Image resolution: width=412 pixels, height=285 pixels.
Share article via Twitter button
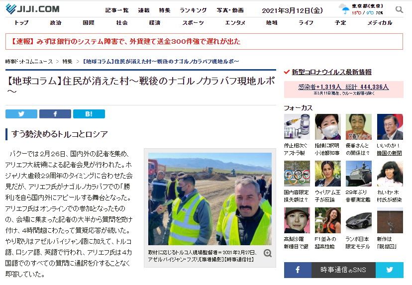pos(21,114)
